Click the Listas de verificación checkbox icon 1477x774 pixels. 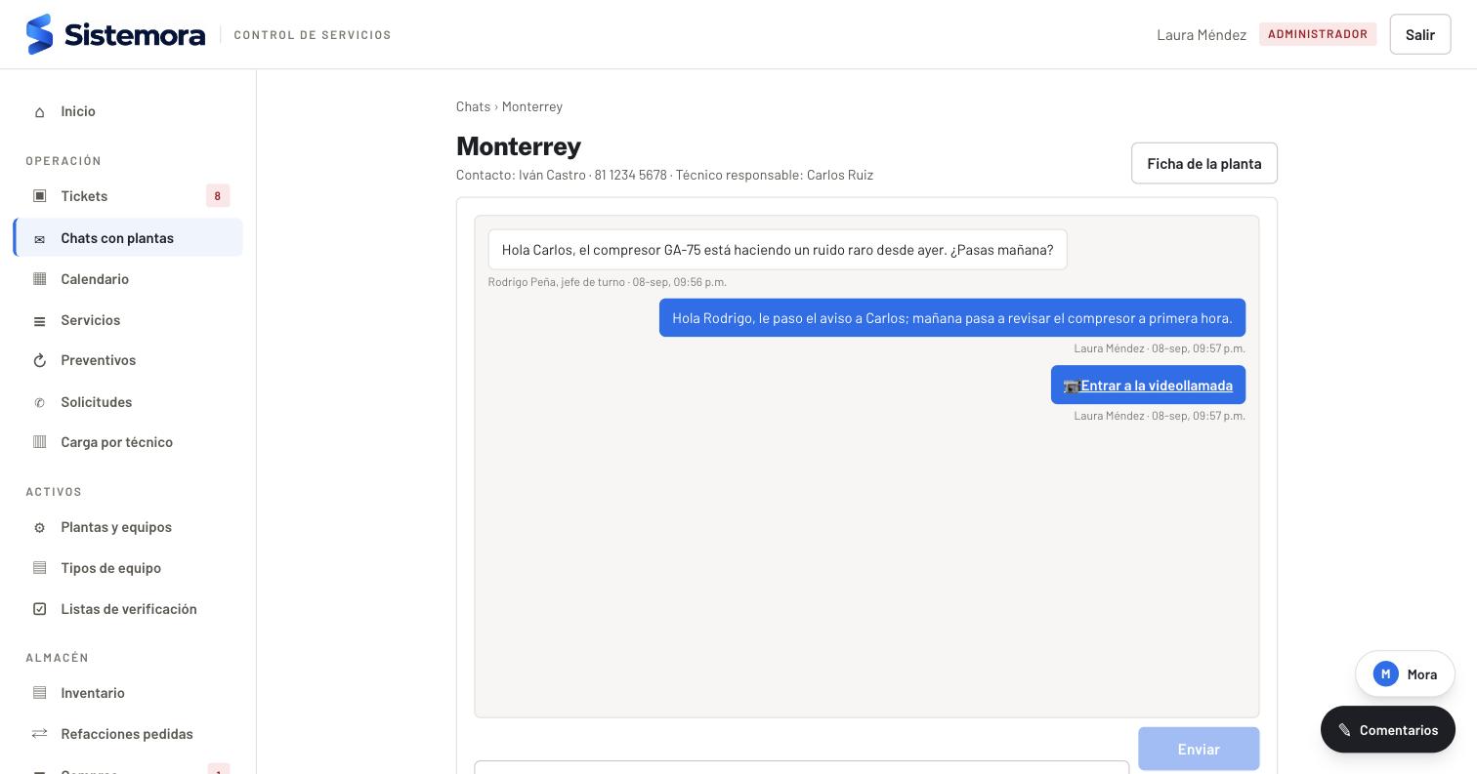coord(40,609)
